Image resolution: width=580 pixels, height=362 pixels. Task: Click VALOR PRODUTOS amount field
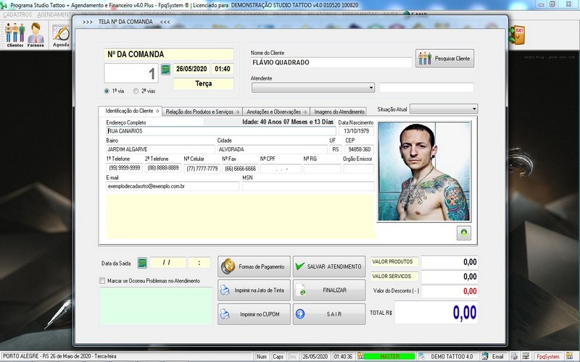[449, 262]
